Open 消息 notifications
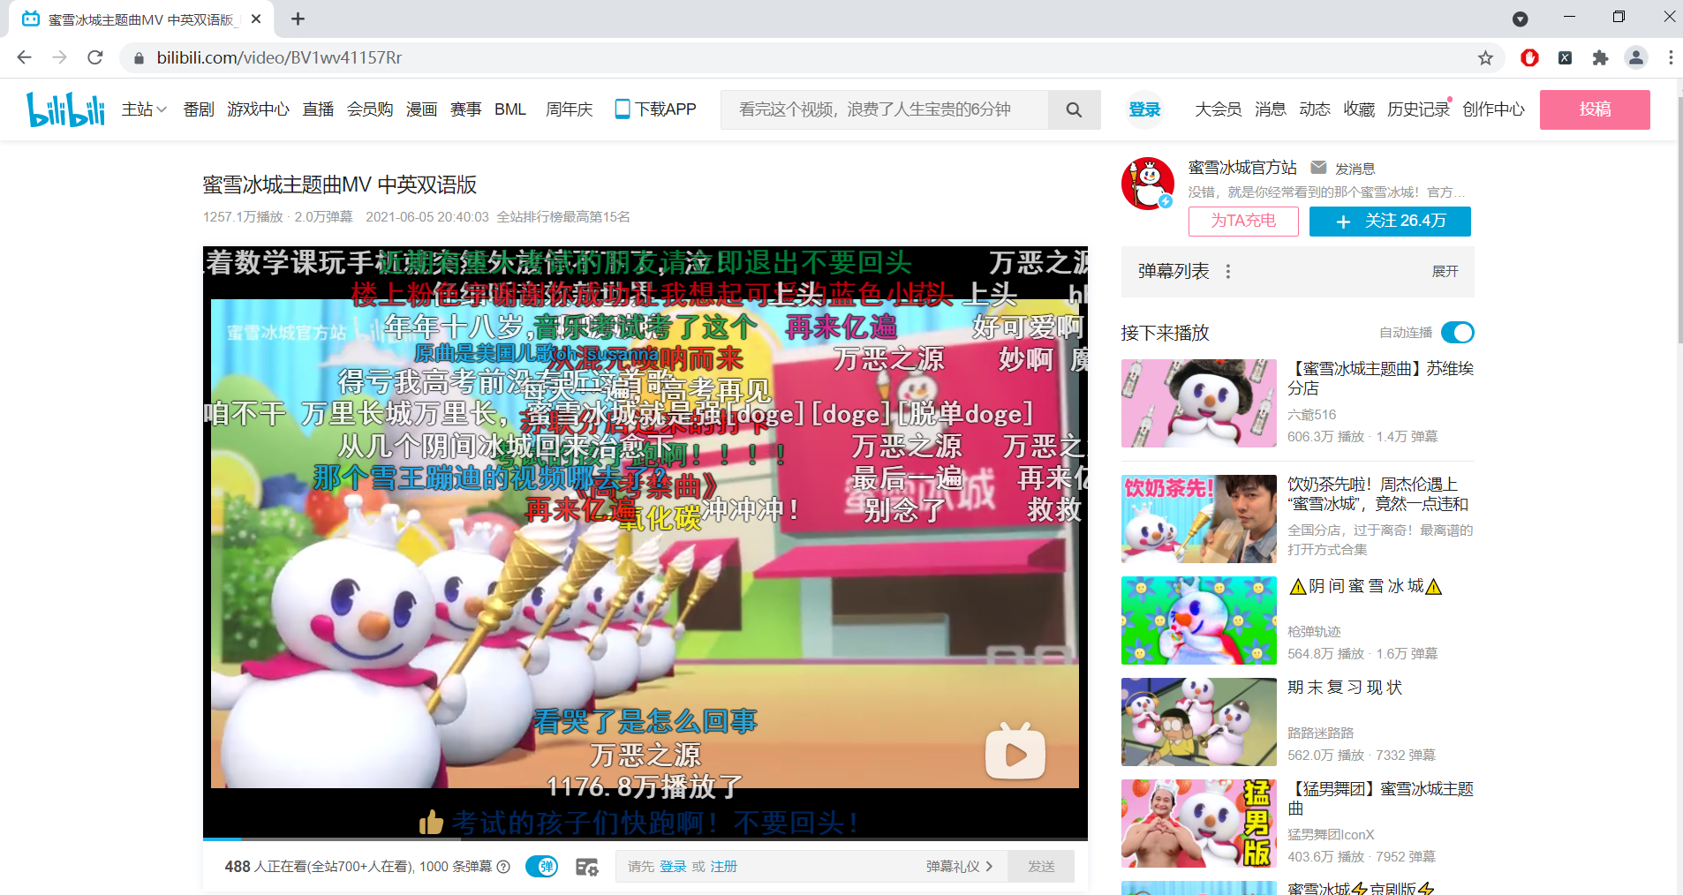The width and height of the screenshot is (1683, 895). click(1271, 109)
